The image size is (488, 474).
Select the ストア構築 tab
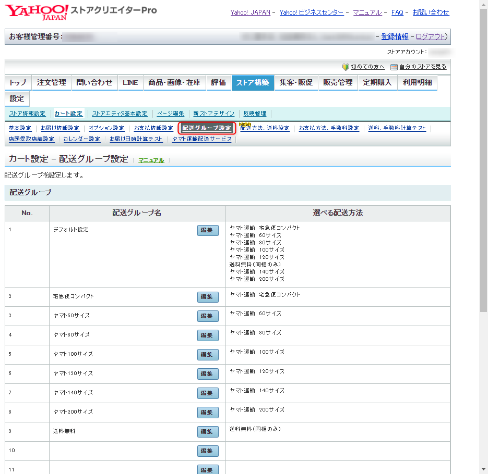(253, 83)
